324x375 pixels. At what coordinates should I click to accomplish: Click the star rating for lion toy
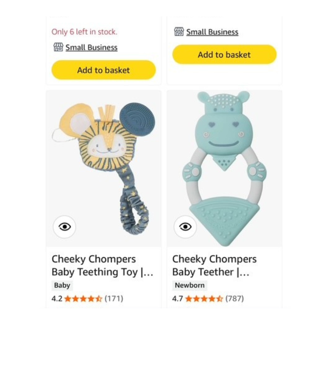[83, 299]
